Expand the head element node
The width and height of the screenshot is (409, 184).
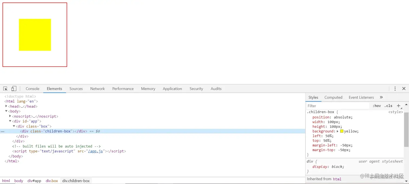[6, 106]
